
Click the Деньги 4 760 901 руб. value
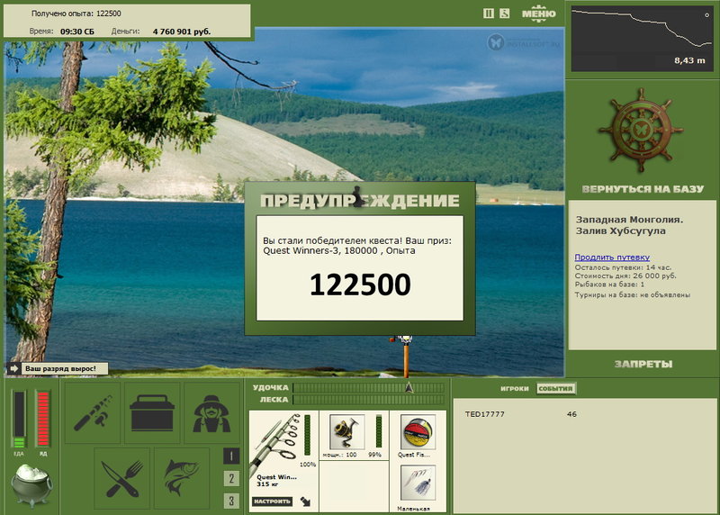tap(182, 32)
